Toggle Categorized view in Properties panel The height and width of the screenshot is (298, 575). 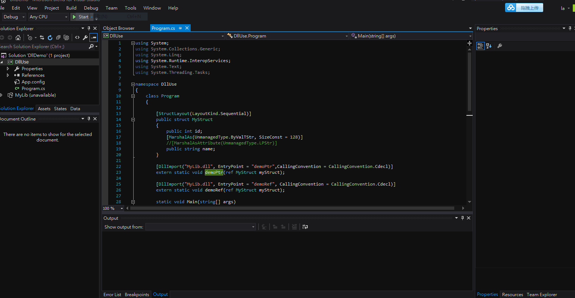pos(480,46)
